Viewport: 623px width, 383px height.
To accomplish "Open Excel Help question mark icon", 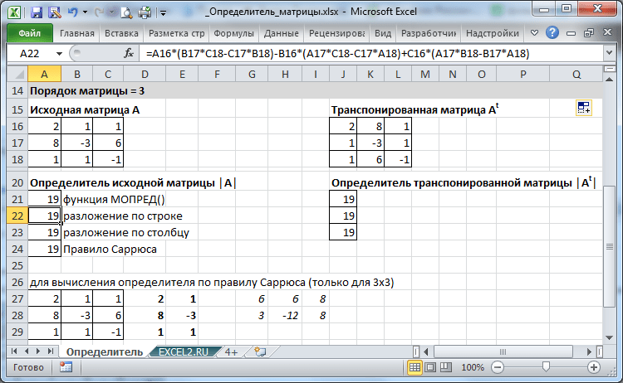I will 552,32.
